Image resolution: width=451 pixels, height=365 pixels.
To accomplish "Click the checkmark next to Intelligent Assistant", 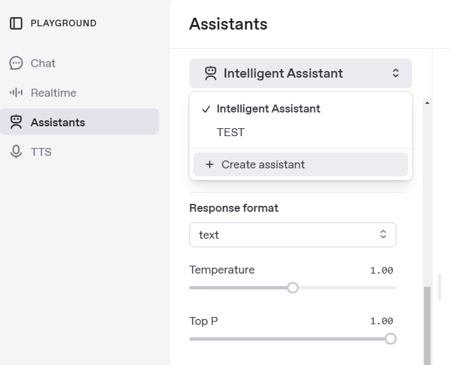I will [x=206, y=109].
